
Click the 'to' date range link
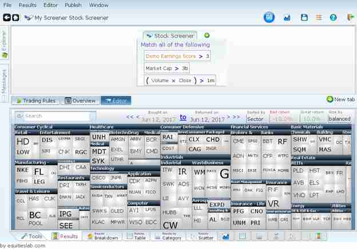click(x=183, y=117)
